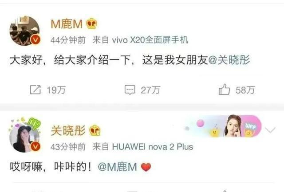Open comments via the 27万 speech bubble icon
Screen dimensions: 284x192
click(130, 90)
